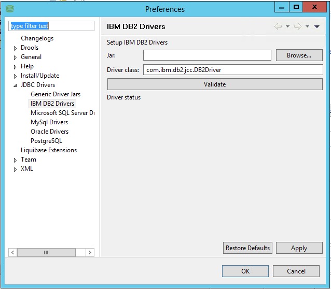This screenshot has width=331, height=289.
Task: Open MySql Drivers page
Action: pos(49,122)
